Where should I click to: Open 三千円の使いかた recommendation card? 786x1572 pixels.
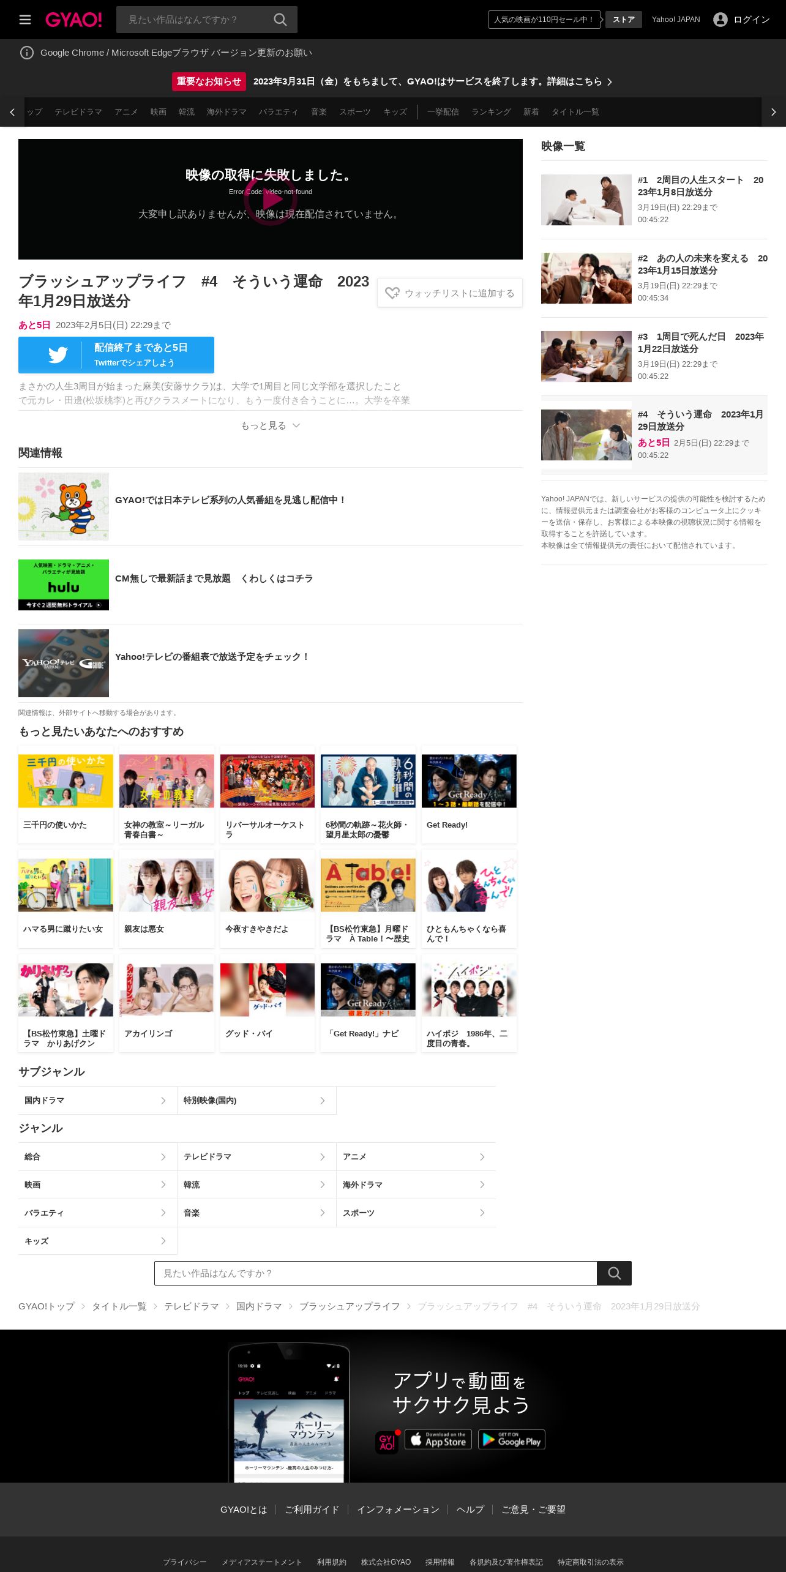(65, 794)
